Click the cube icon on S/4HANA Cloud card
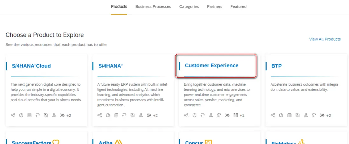This screenshot has height=144, width=349. click(x=21, y=115)
